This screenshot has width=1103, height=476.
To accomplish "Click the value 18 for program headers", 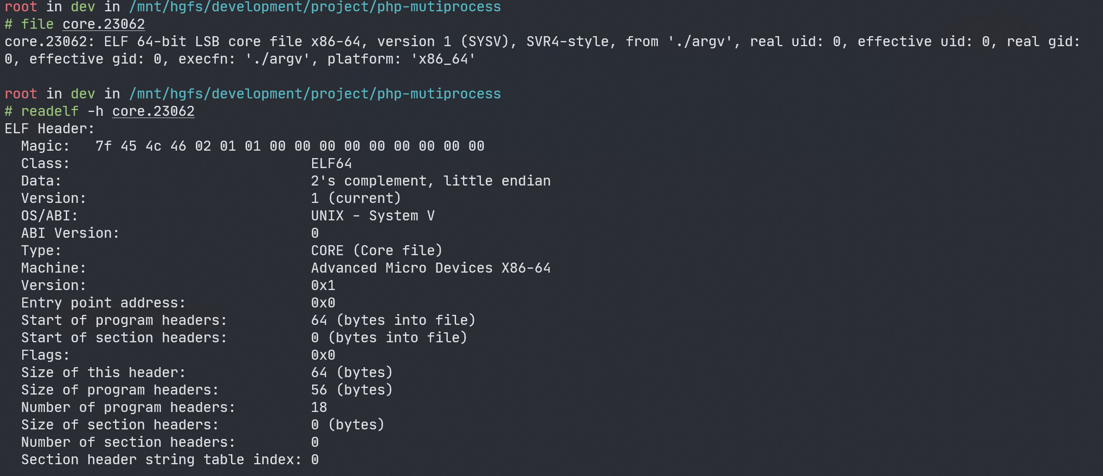I will (319, 408).
